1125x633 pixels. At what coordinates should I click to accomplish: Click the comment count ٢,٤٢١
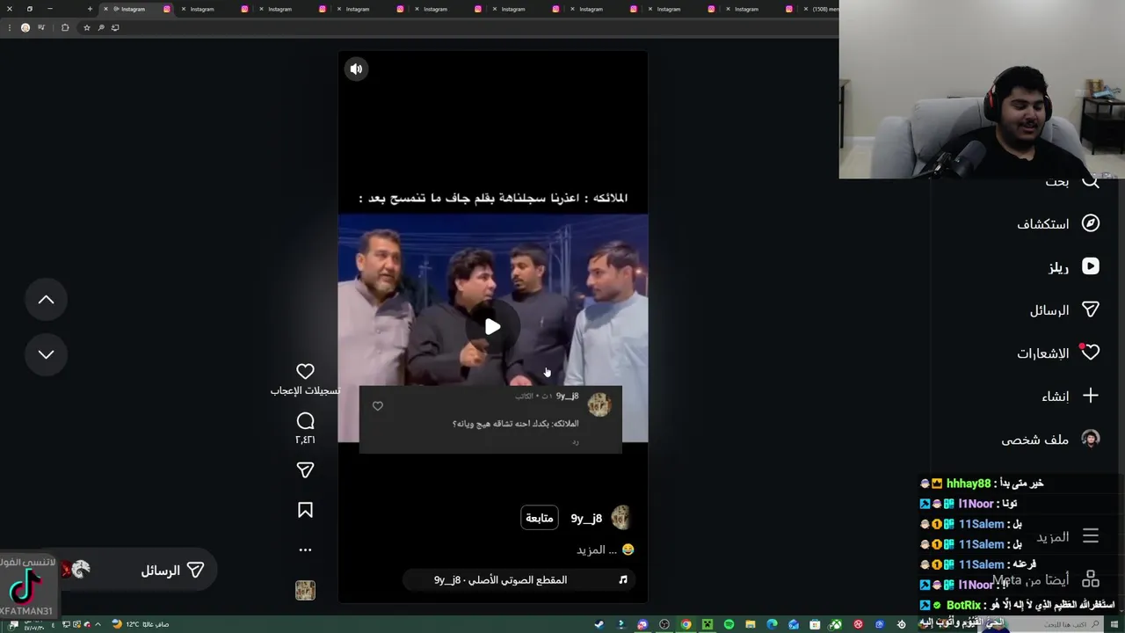[x=305, y=440]
